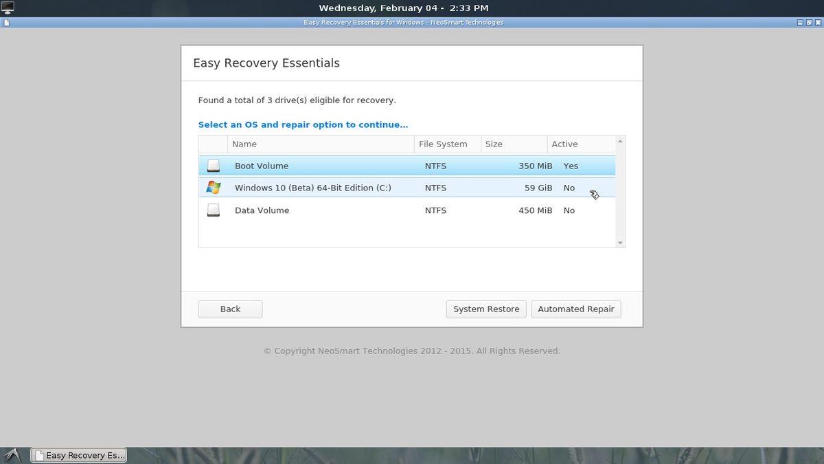Click the drive list scrollbar down arrow

[620, 243]
